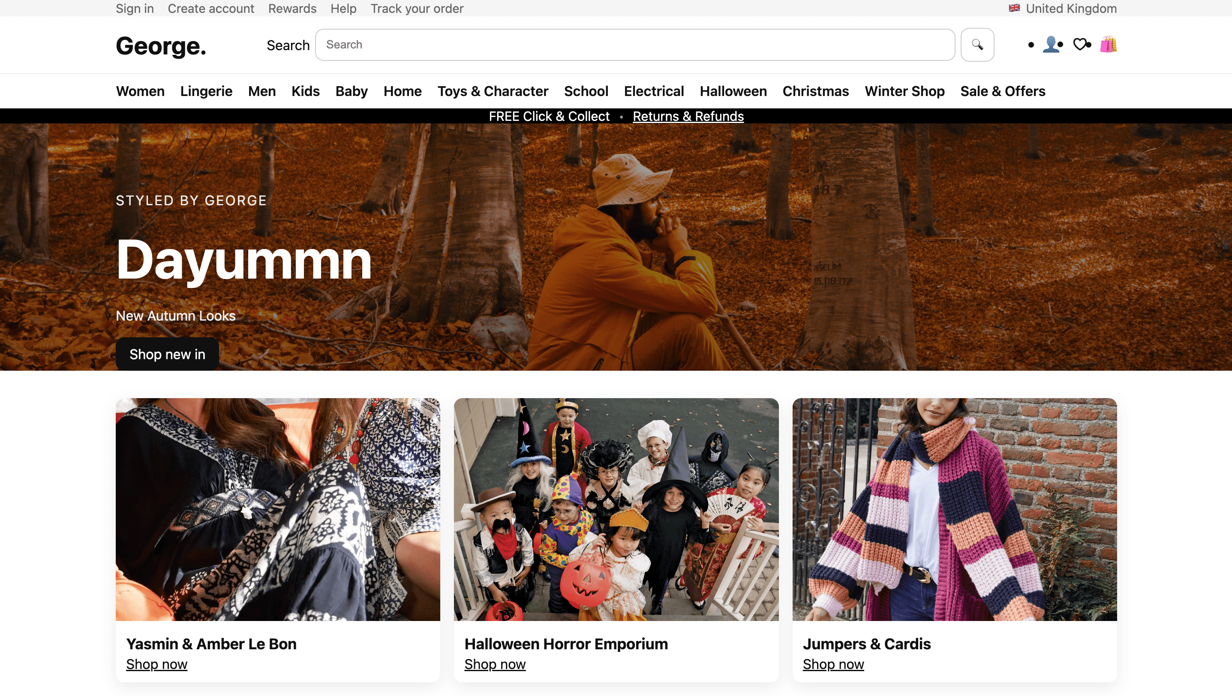Go to George logo homepage
This screenshot has width=1232, height=696.
[161, 46]
